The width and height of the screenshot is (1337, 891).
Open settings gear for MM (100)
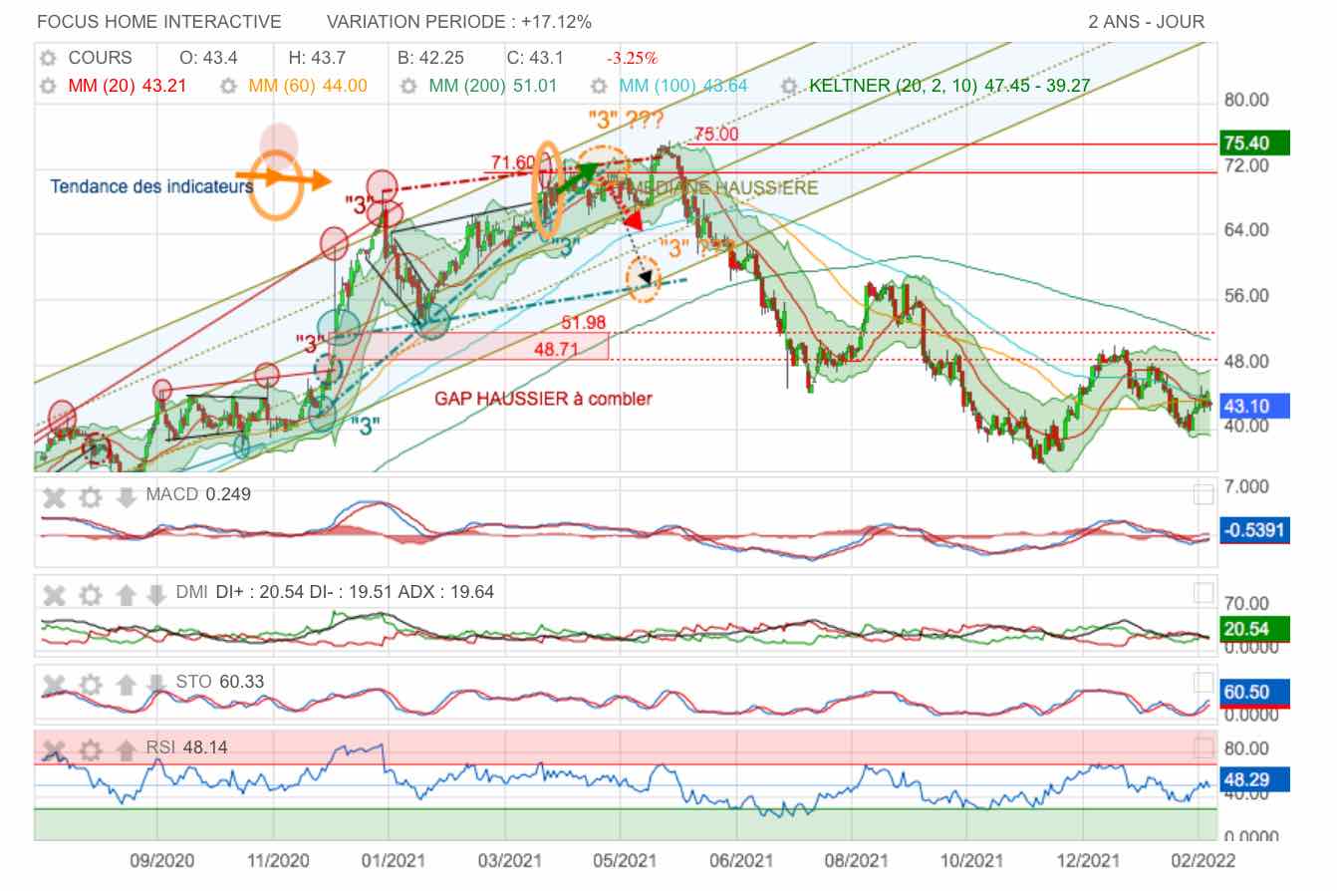click(599, 87)
